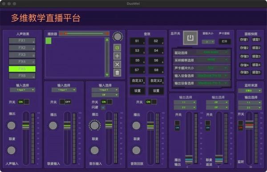Open 输入选择 dropdown in 联麦输入 channel
267x172 pixels.
64,90
